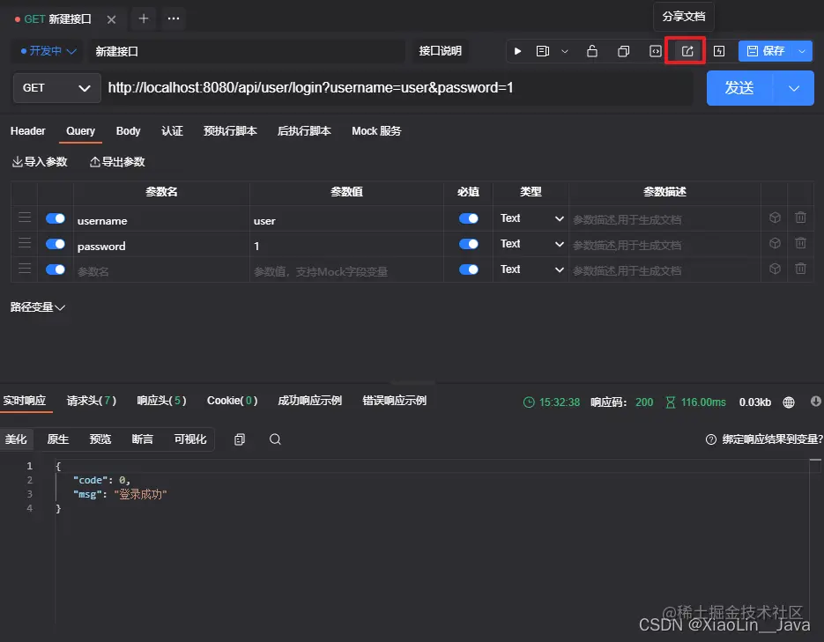Open the dropdown arrow beside 保存
The width and height of the screenshot is (824, 642).
coord(802,51)
